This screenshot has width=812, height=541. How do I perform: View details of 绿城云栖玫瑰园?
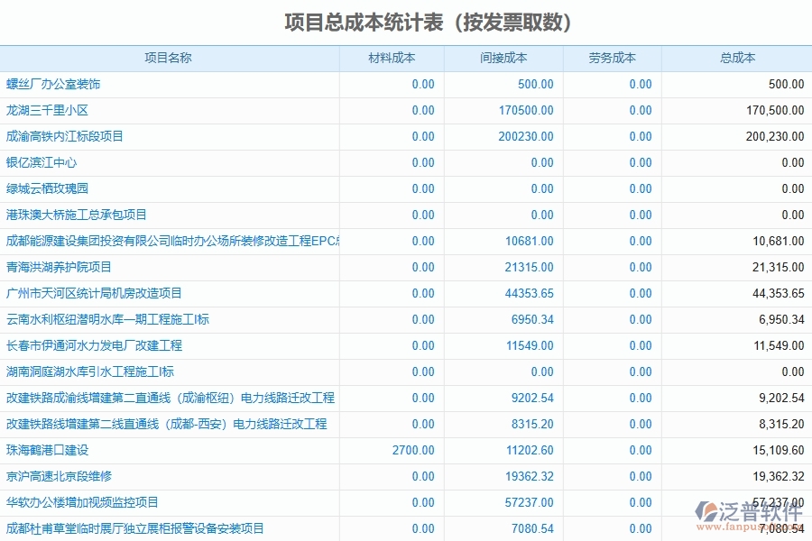47,188
